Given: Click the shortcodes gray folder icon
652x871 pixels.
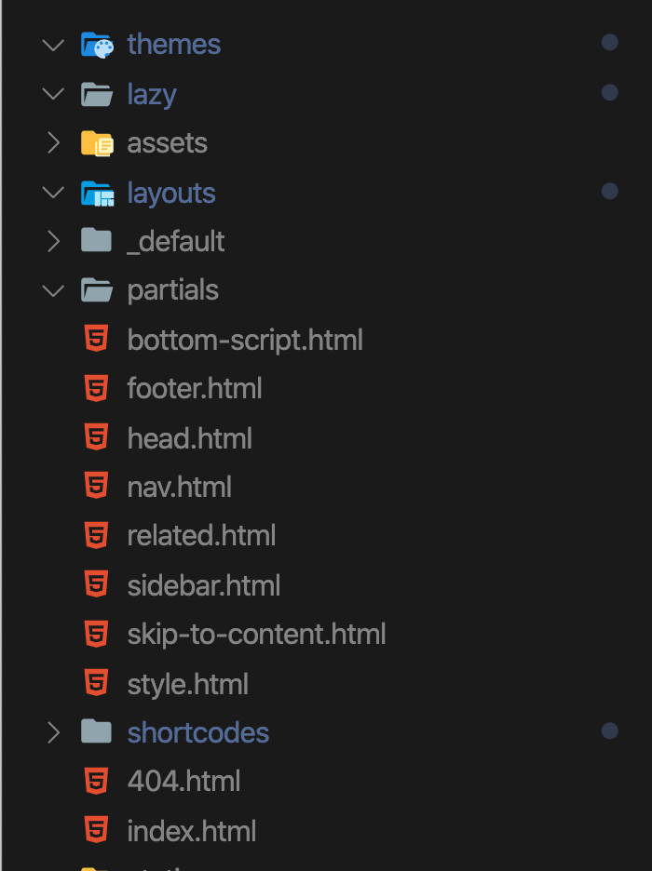Looking at the screenshot, I should (96, 731).
